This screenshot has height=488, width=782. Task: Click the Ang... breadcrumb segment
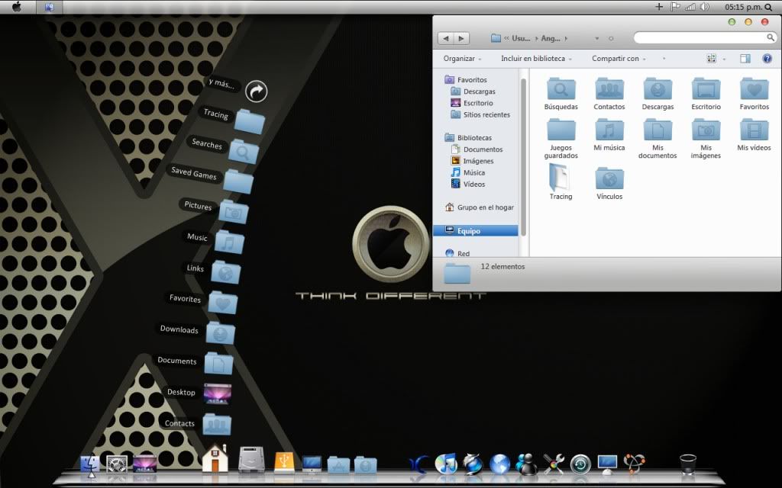pyautogui.click(x=551, y=38)
